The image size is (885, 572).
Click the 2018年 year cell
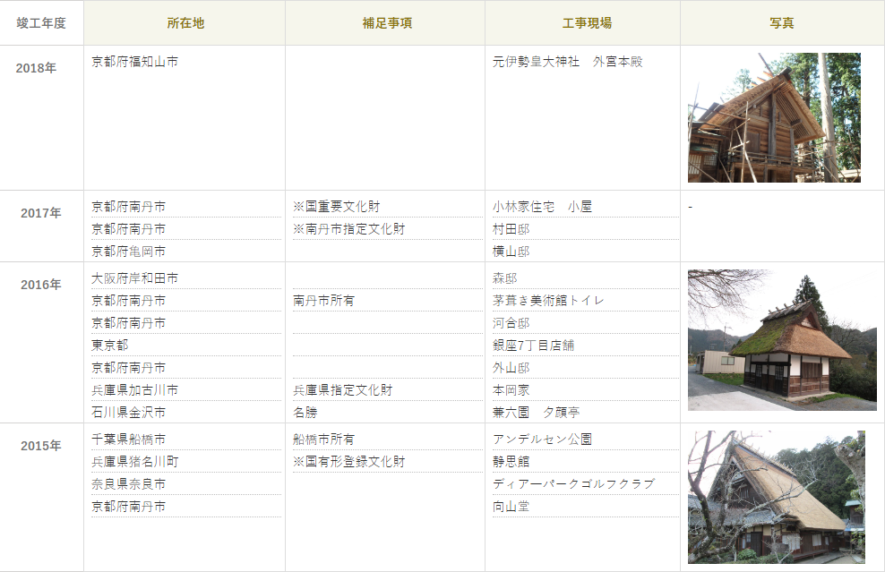coord(36,68)
